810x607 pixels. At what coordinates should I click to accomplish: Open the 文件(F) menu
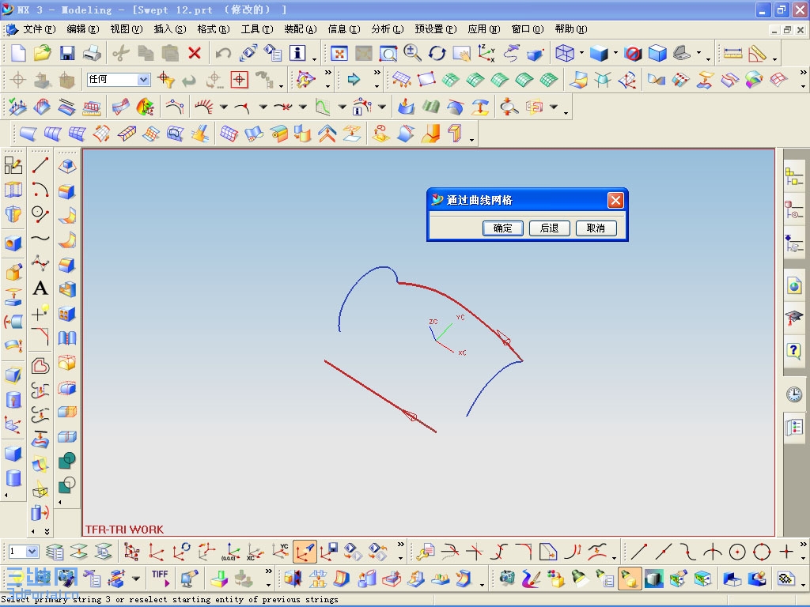(40, 29)
